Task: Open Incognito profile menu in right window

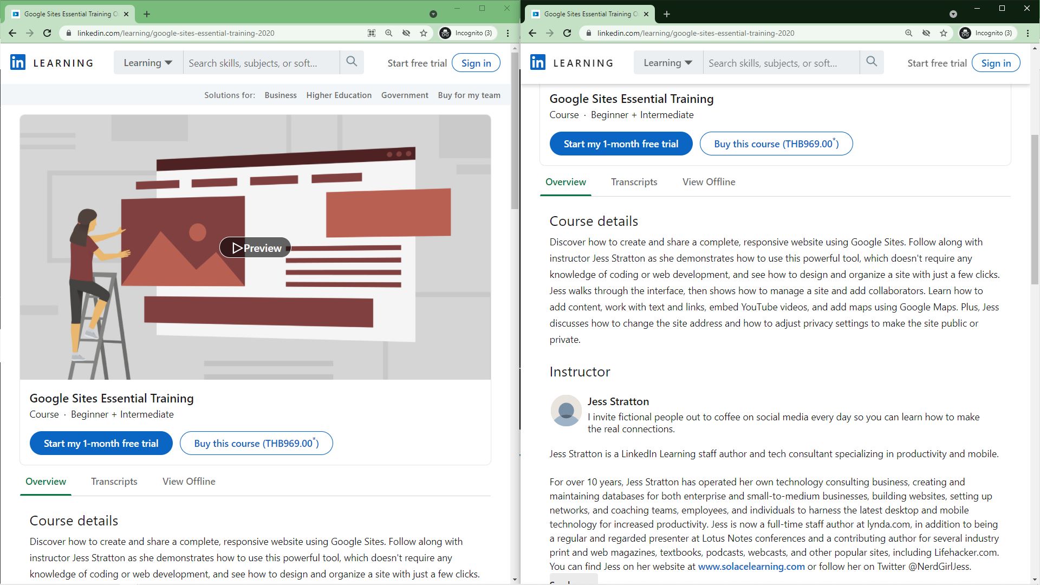Action: (x=986, y=33)
